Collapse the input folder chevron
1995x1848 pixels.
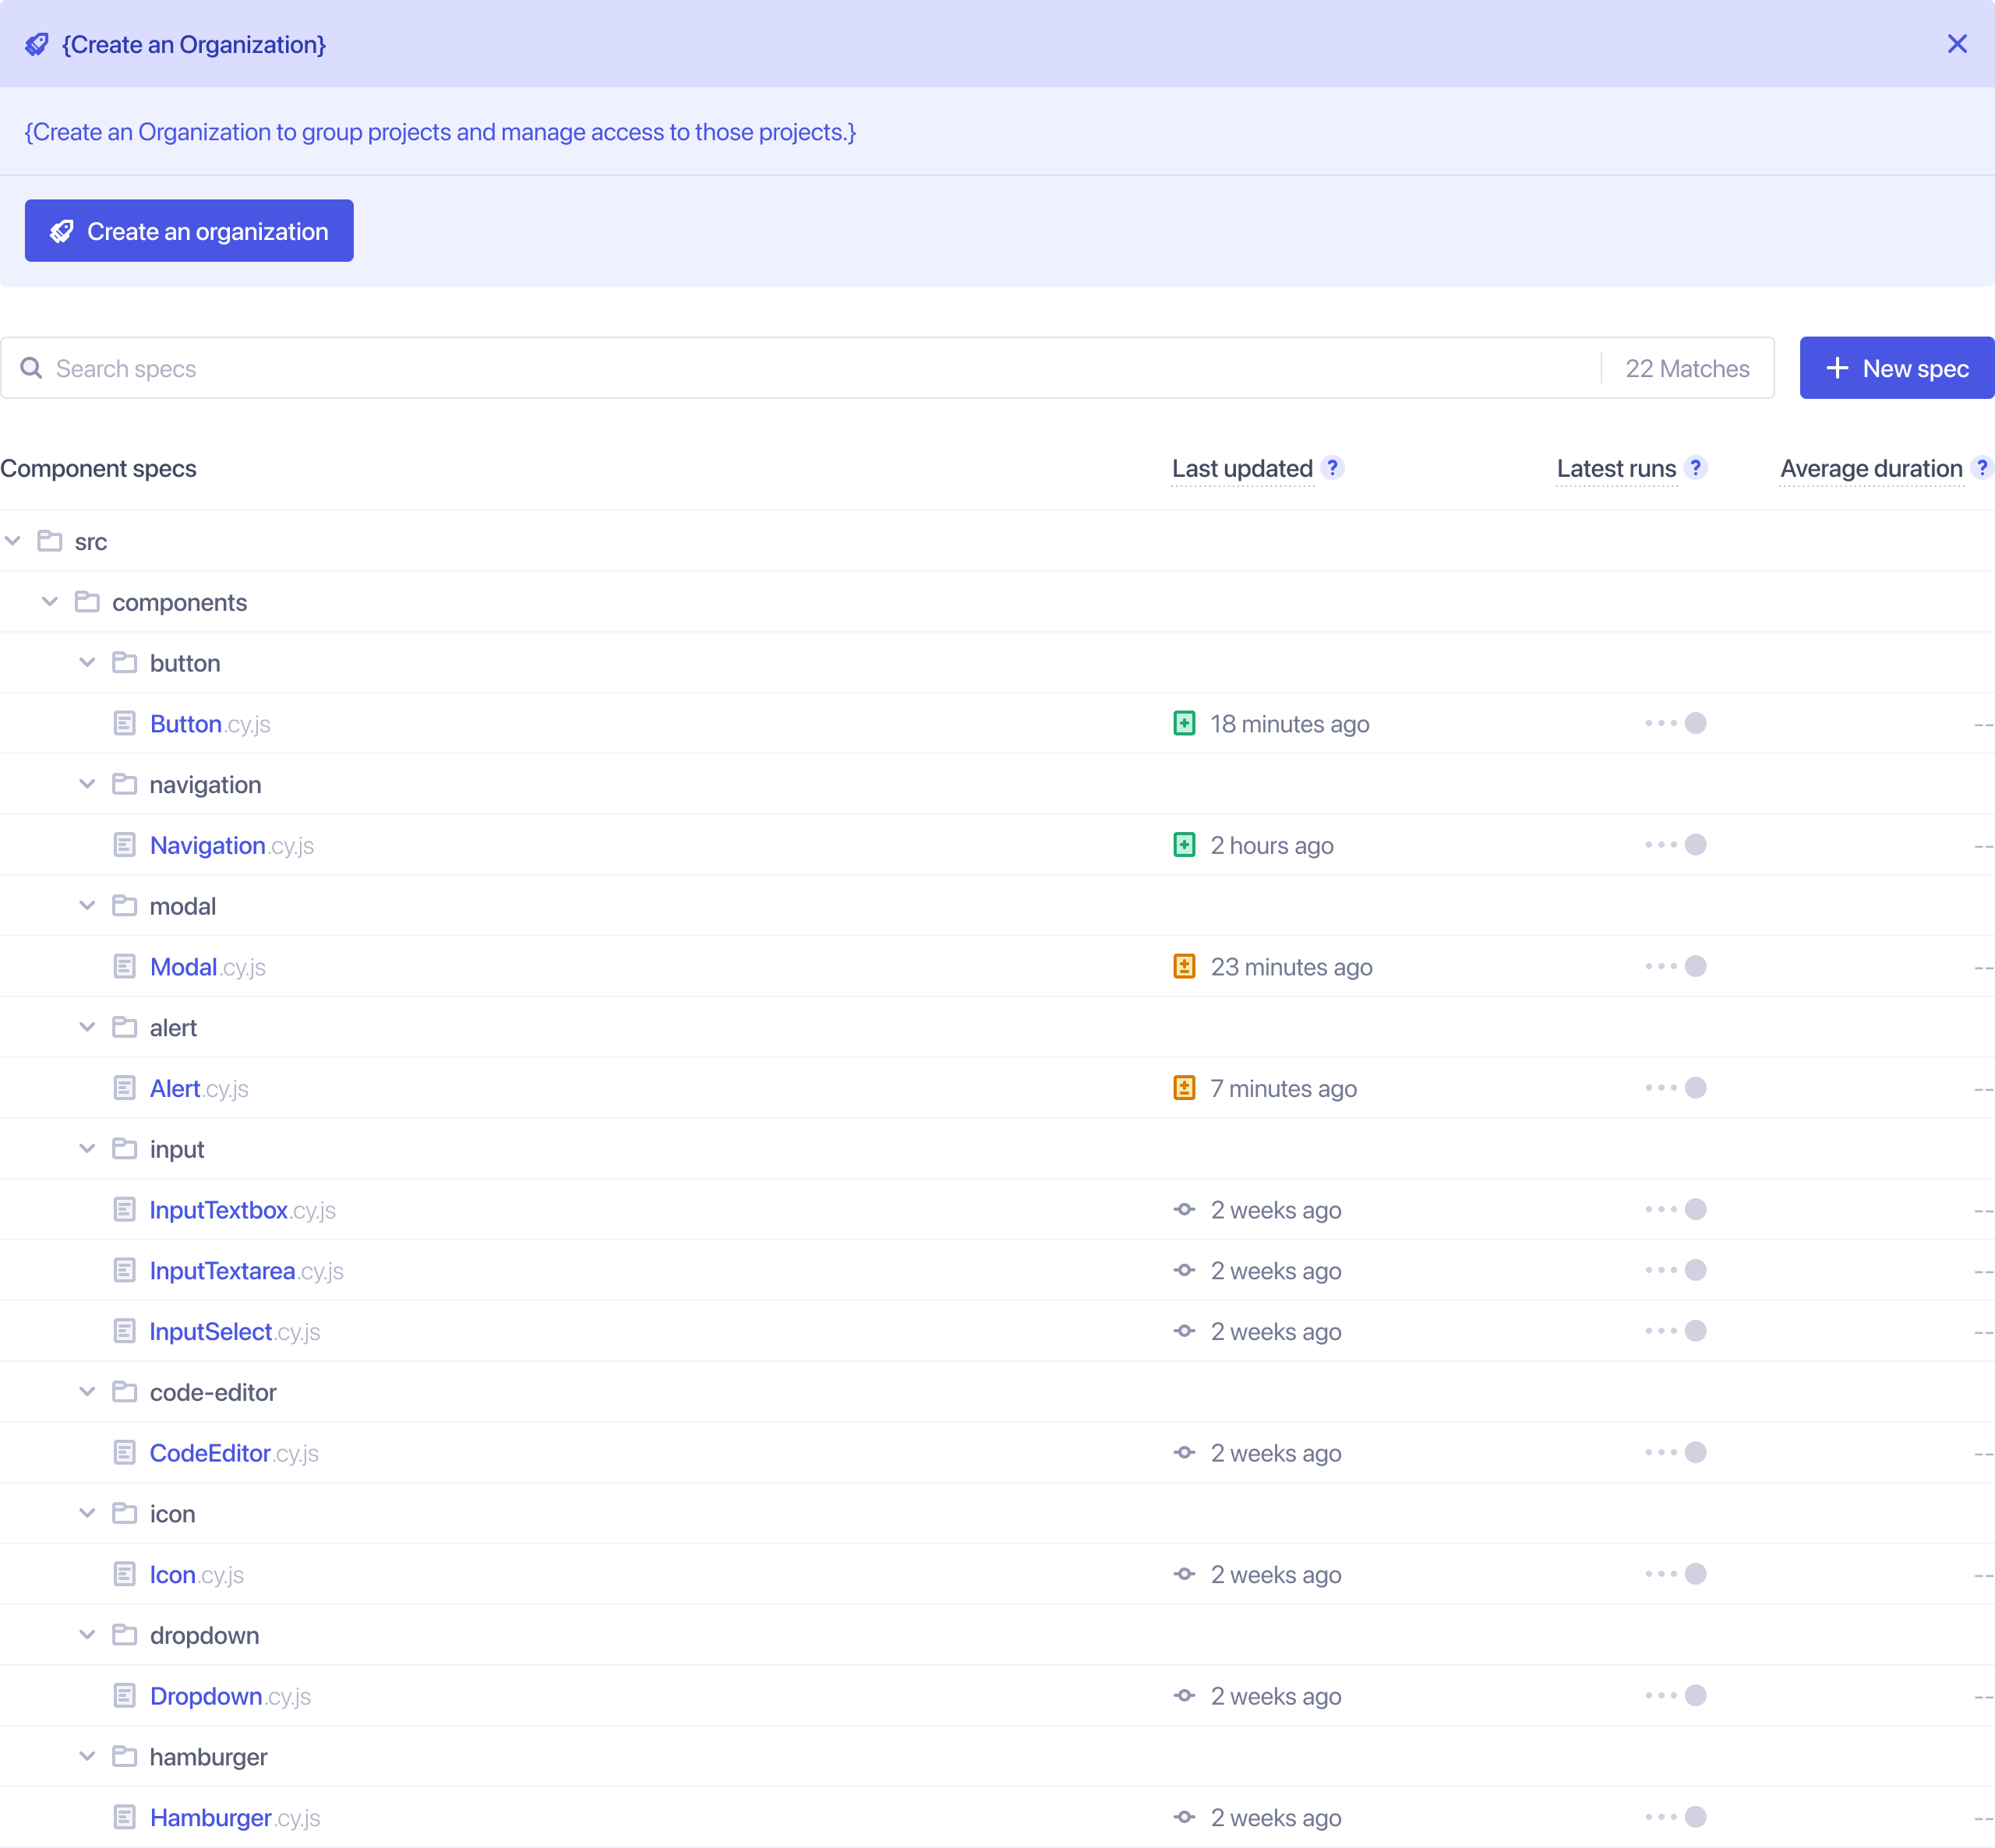87,1149
